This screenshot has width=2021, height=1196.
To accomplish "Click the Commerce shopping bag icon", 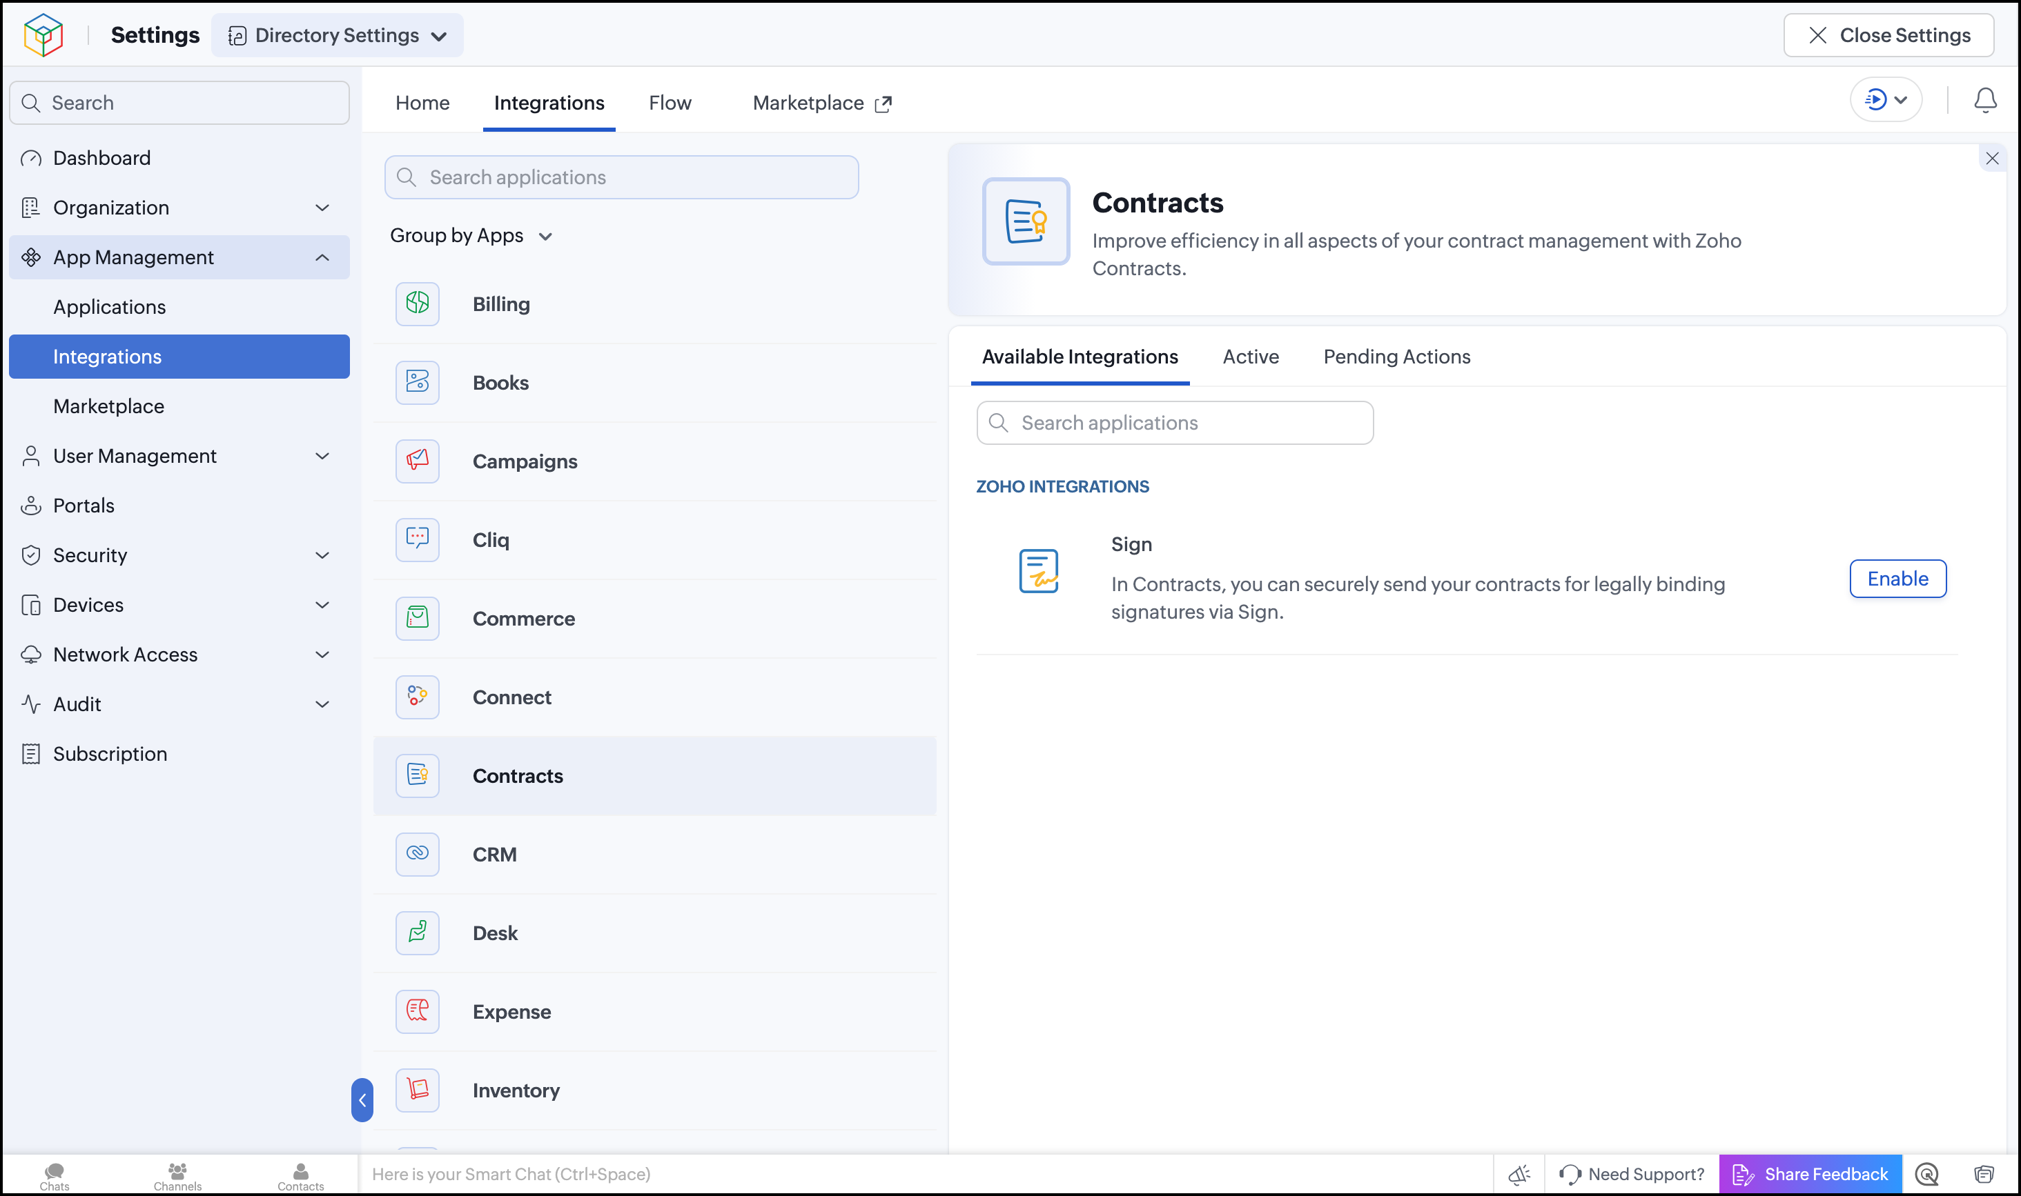I will [x=417, y=618].
